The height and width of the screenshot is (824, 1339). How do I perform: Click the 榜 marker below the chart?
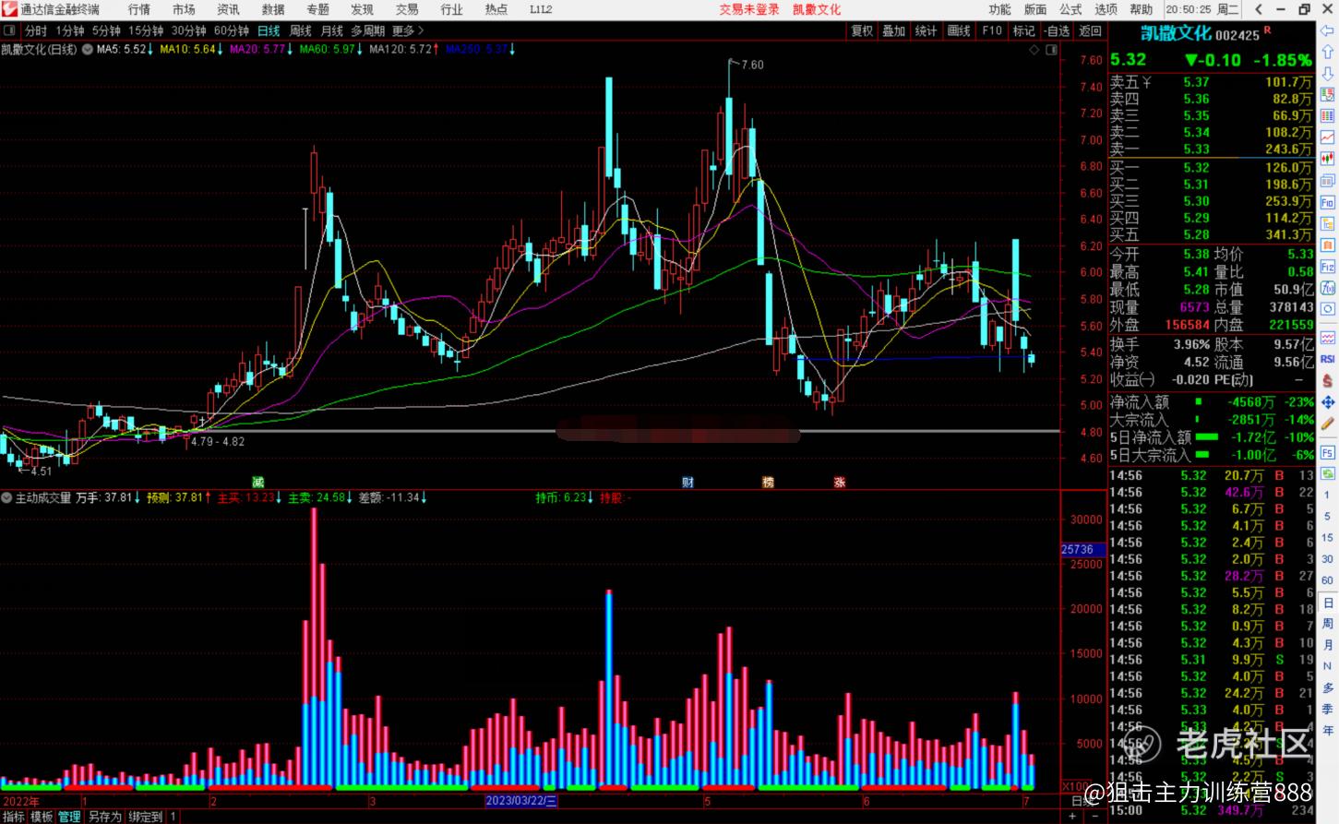click(768, 482)
